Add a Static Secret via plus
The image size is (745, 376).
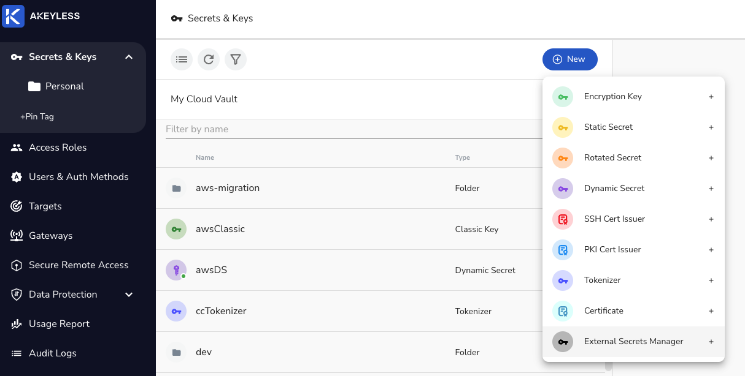pos(711,127)
